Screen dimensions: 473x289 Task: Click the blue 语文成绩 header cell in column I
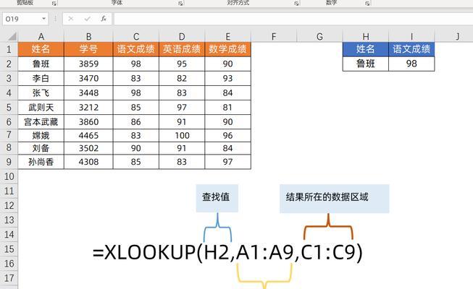click(411, 49)
